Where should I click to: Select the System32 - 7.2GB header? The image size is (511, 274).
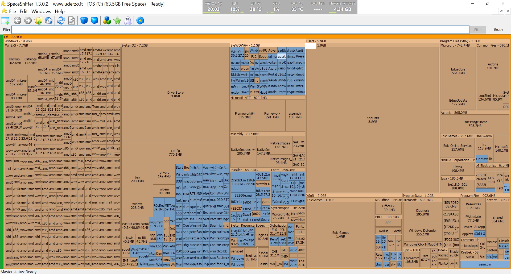(x=175, y=45)
